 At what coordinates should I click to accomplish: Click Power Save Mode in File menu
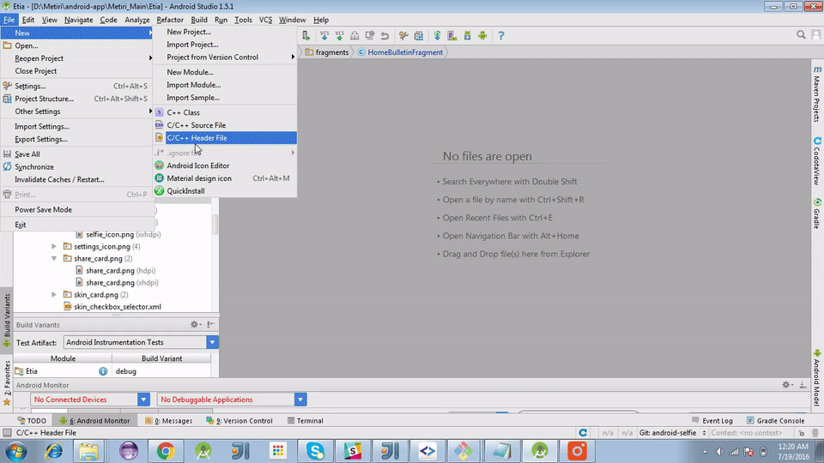pyautogui.click(x=77, y=209)
